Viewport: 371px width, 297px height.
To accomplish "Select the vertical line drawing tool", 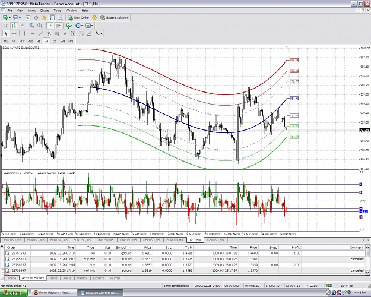I will click(24, 33).
